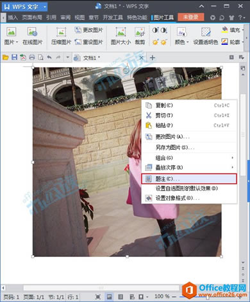
Task: Switch to outline view in the status bar
Action: pos(121,297)
